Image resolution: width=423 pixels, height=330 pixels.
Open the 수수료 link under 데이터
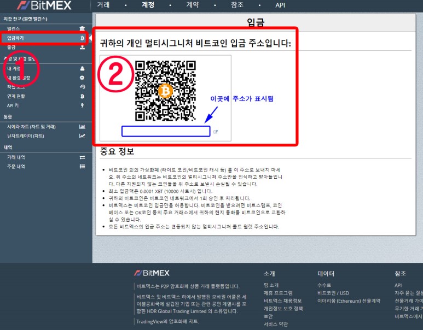click(x=325, y=285)
